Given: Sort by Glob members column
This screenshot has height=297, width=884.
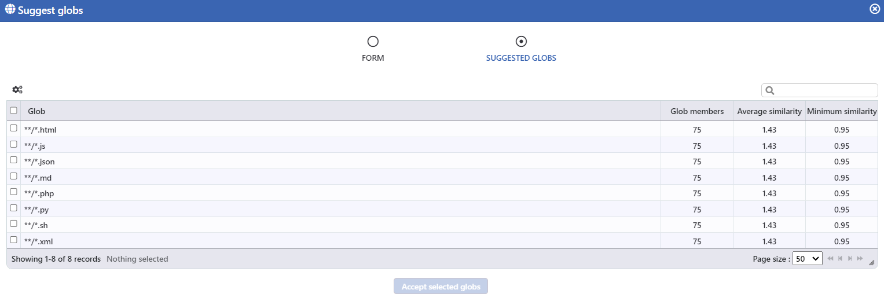Looking at the screenshot, I should 697,111.
